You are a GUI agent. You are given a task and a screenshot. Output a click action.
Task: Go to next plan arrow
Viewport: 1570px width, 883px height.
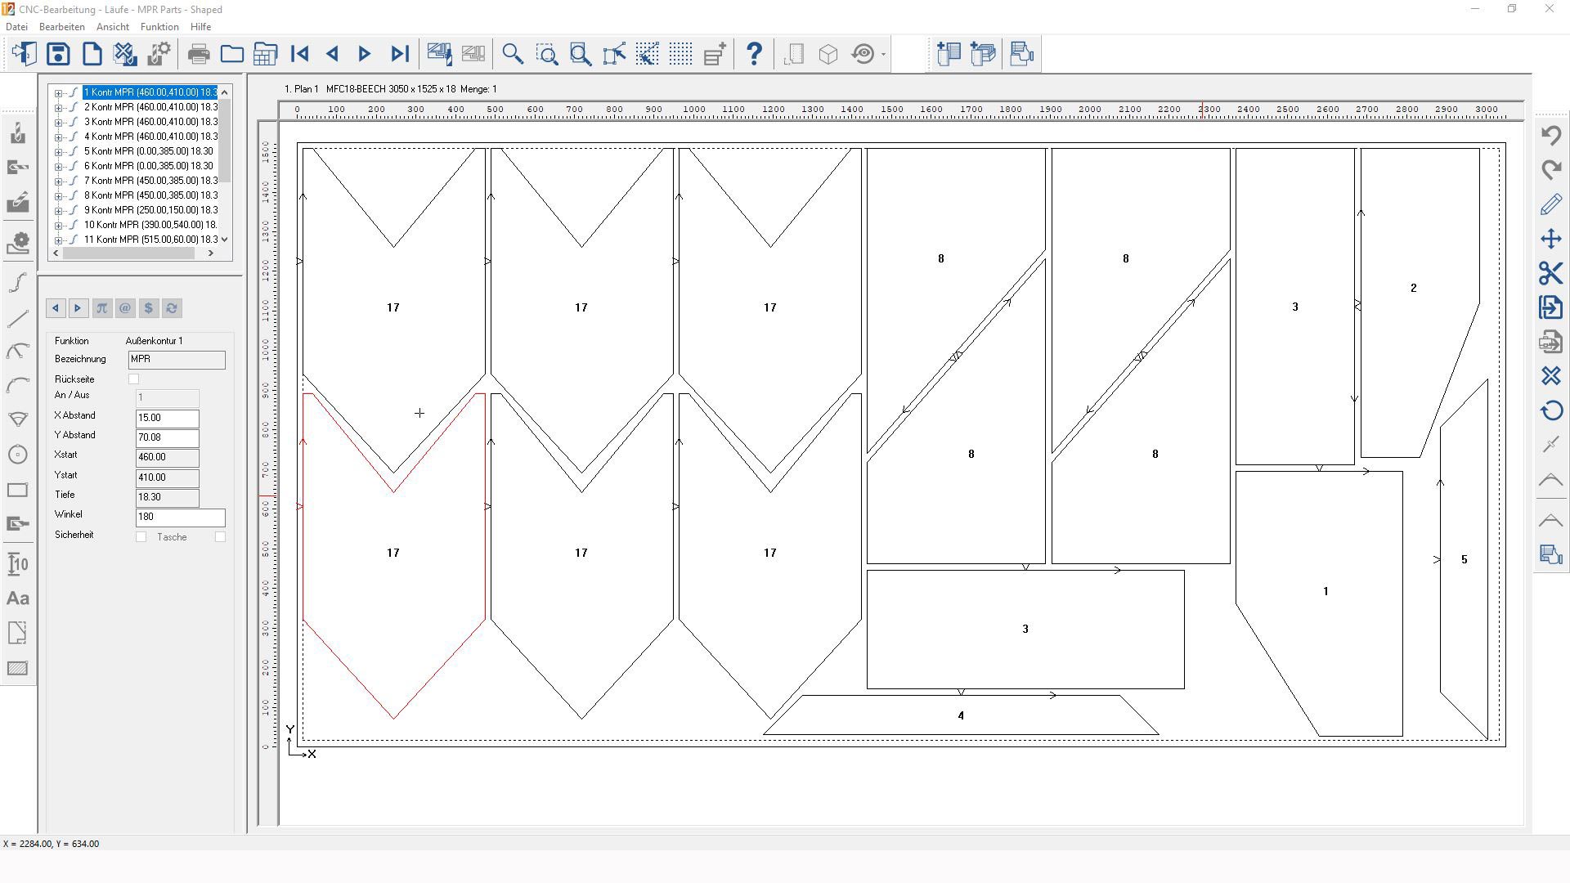coord(365,54)
